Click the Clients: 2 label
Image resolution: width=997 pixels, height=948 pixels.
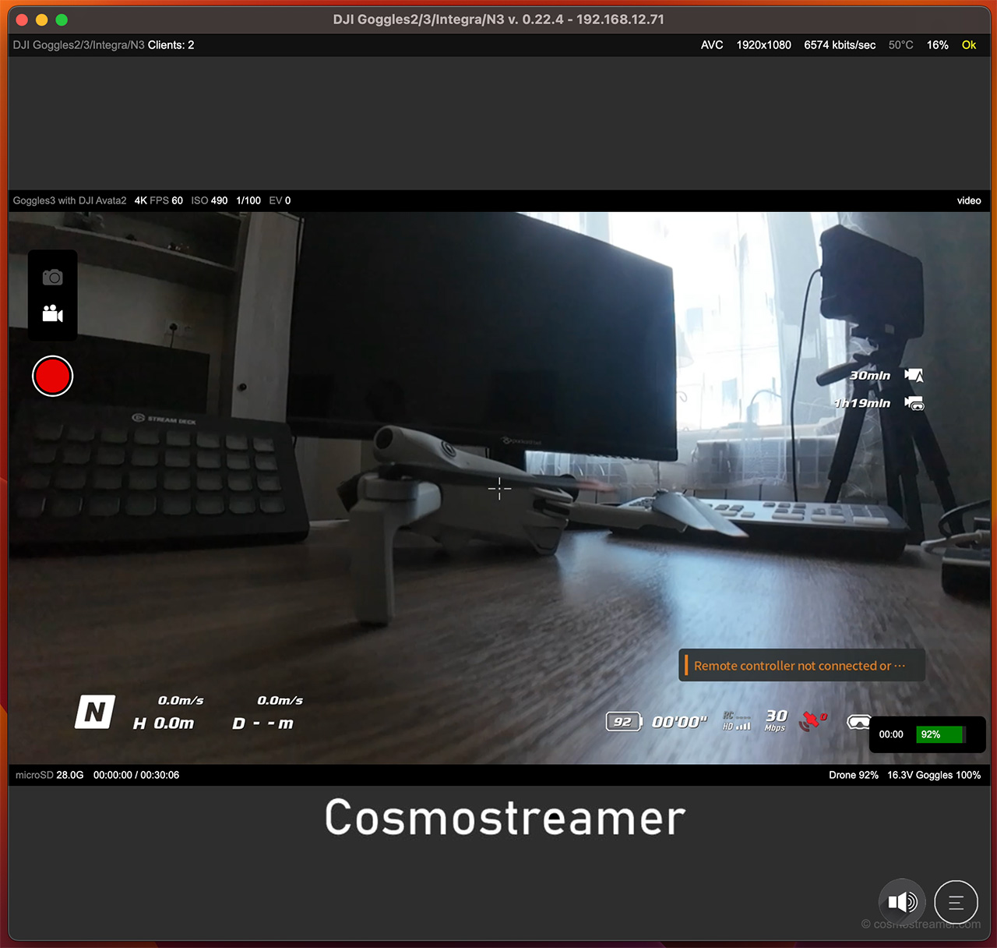tap(171, 45)
